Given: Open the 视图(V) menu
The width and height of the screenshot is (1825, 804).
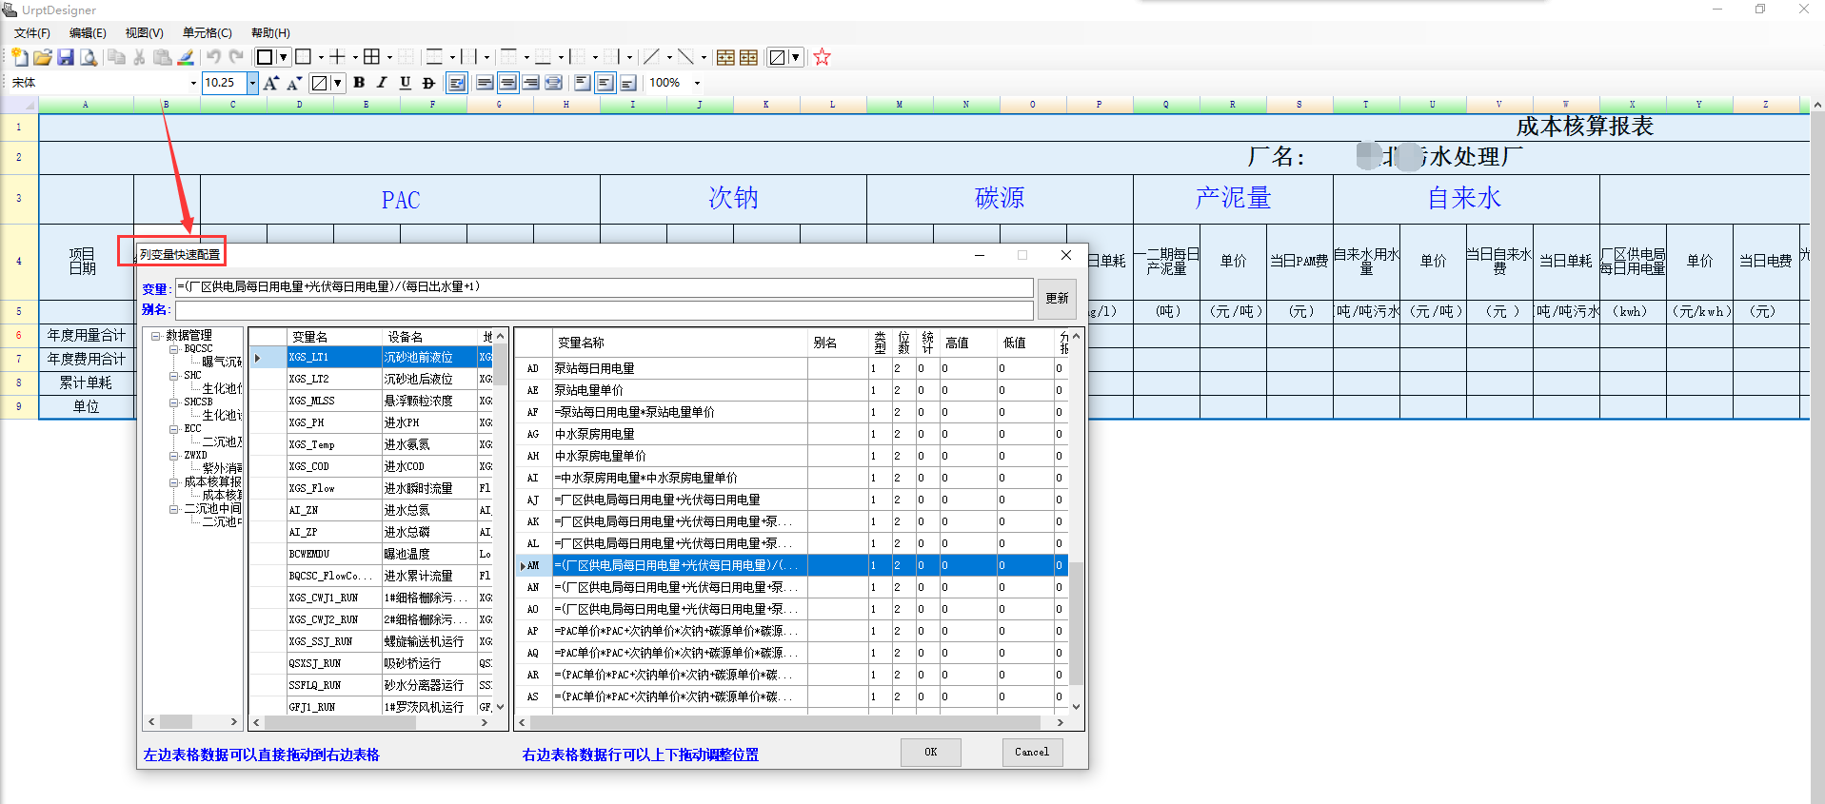Looking at the screenshot, I should [x=144, y=33].
